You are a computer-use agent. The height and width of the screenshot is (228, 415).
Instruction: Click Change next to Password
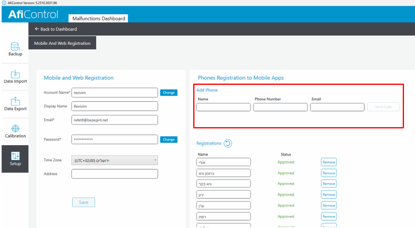169,139
